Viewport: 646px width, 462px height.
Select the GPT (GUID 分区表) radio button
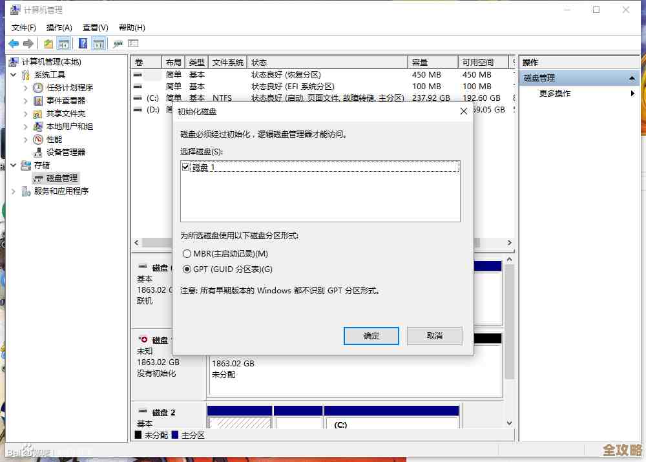coord(187,269)
